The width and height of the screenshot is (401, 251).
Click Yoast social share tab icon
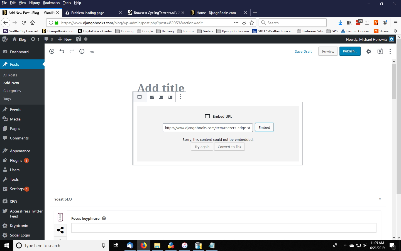click(x=60, y=230)
